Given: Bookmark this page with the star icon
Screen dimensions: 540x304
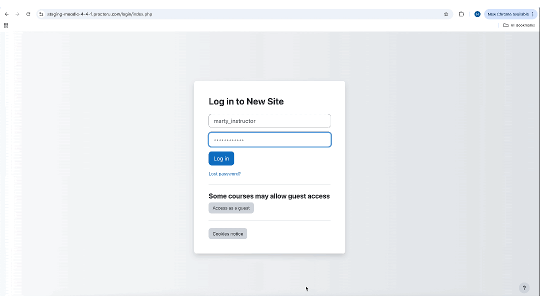Looking at the screenshot, I should click(x=446, y=14).
